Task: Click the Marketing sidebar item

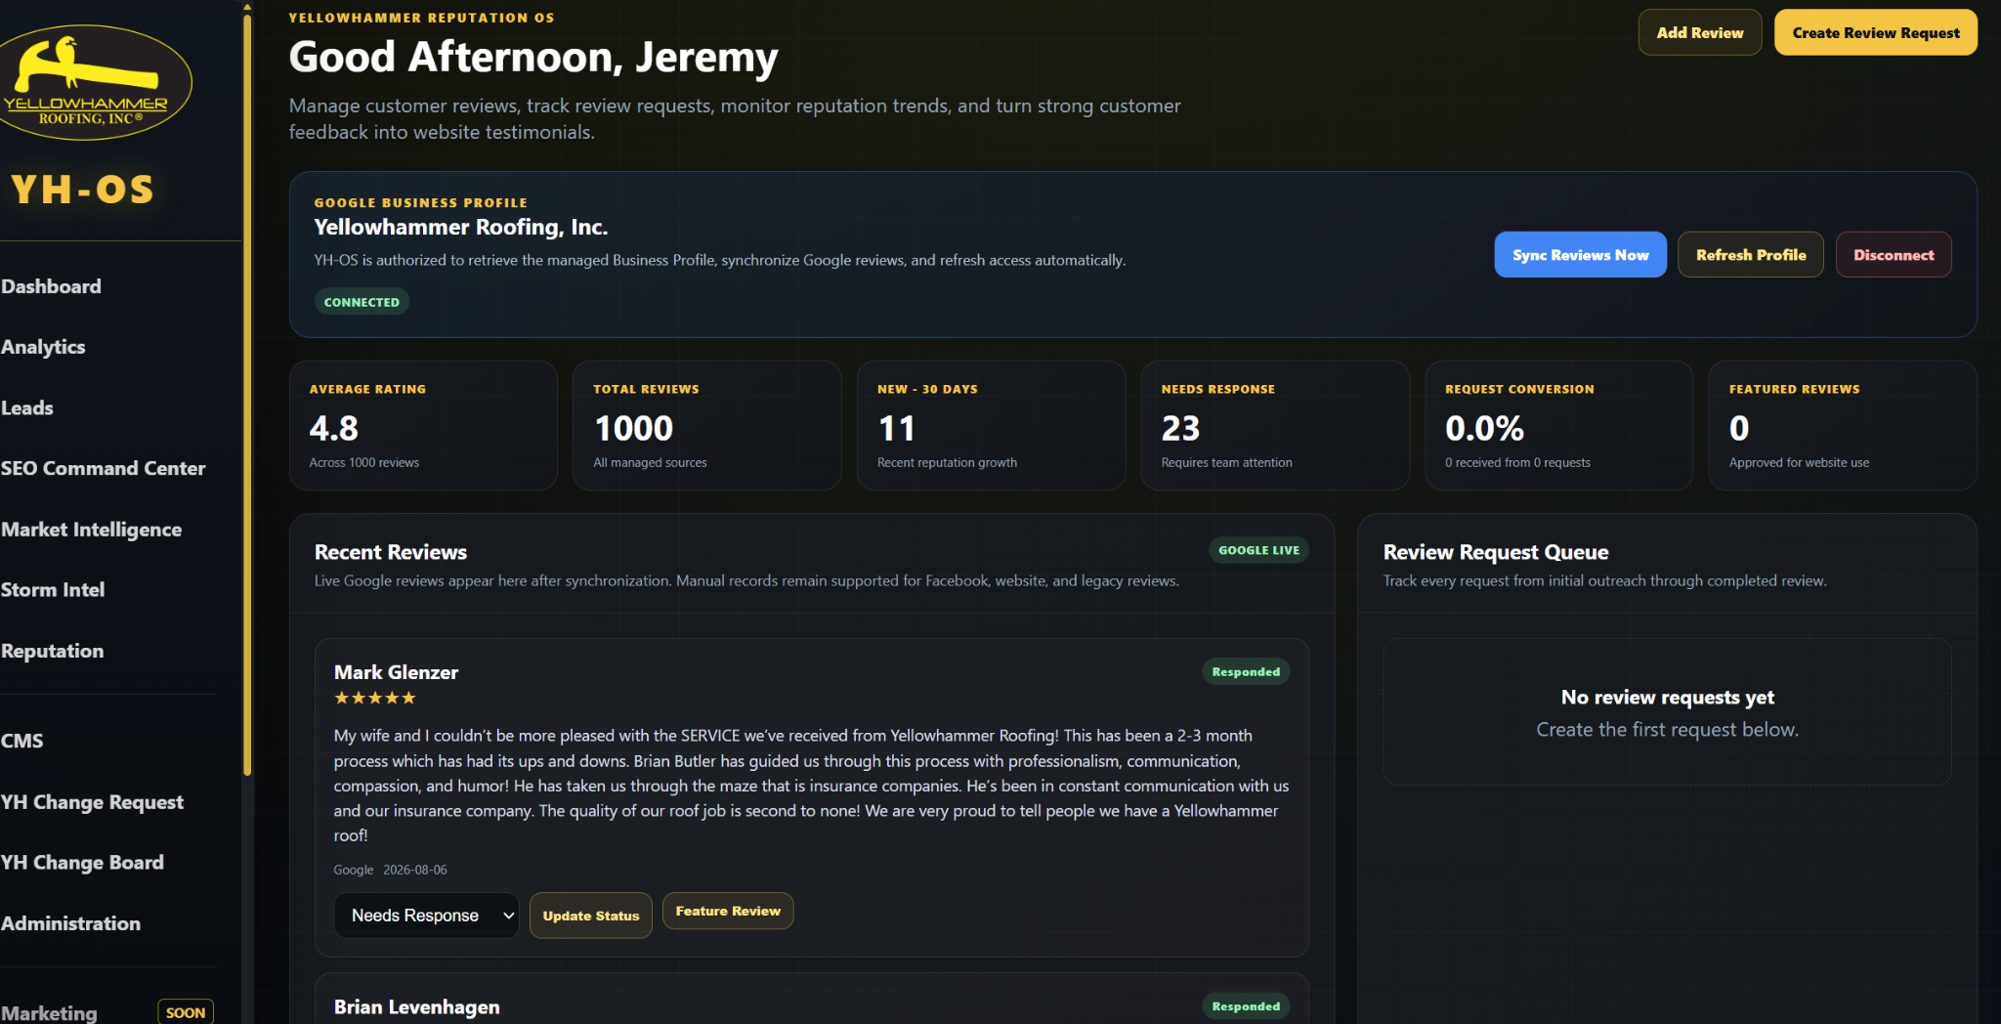Action: coord(49,1012)
